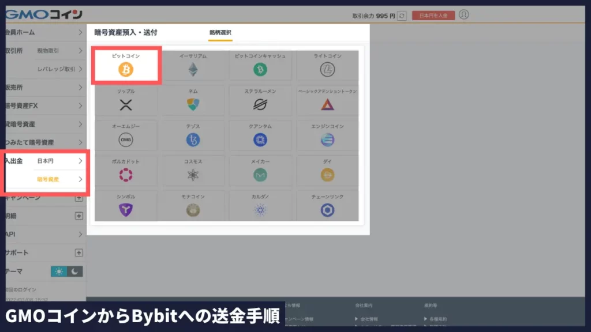The width and height of the screenshot is (591, 332).
Task: Choose the OMG (オーエムジー) icon
Action: tap(126, 139)
